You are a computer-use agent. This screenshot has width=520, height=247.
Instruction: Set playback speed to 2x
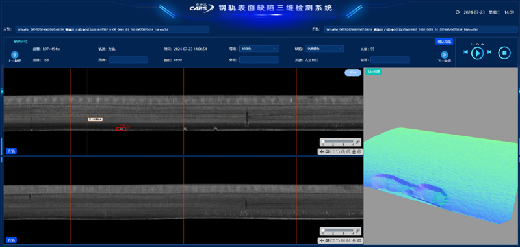[x=478, y=44]
